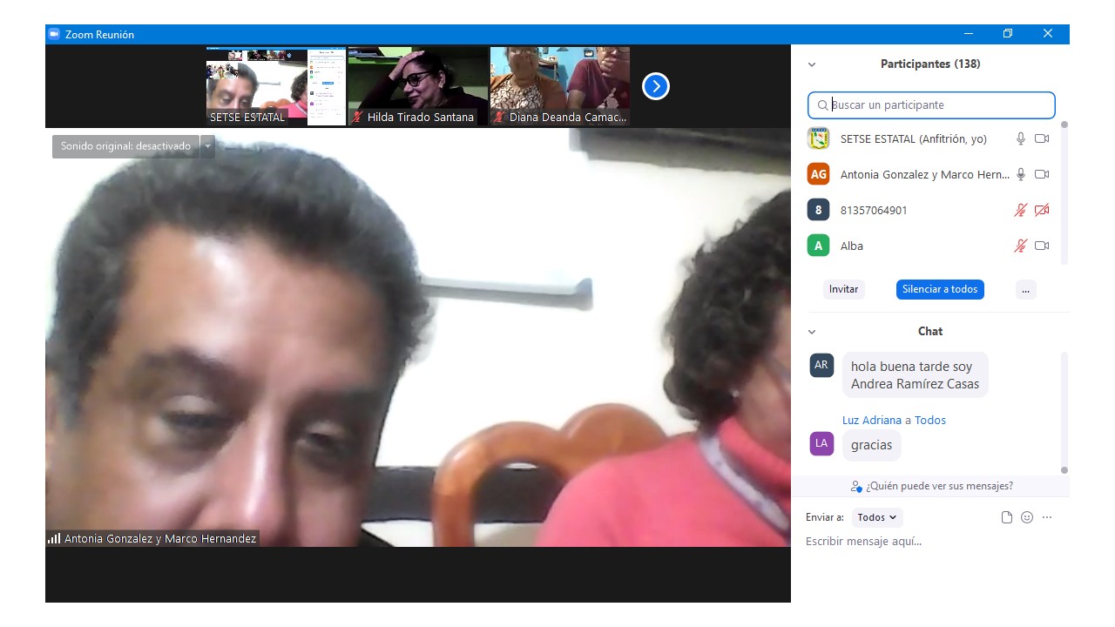Click SETSE ESTATAL (Anfitrión, yo) name
1115x627 pixels.
pyautogui.click(x=913, y=138)
